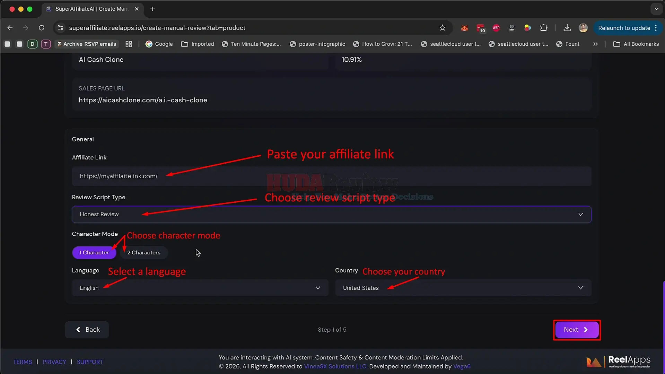665x374 pixels.
Task: Click the ReelApps logo
Action: (x=619, y=362)
